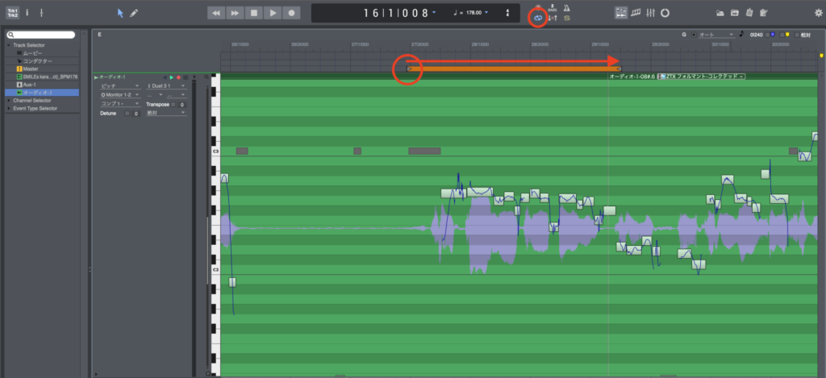Open the Sequence editor view icon
The width and height of the screenshot is (826, 378).
click(621, 13)
